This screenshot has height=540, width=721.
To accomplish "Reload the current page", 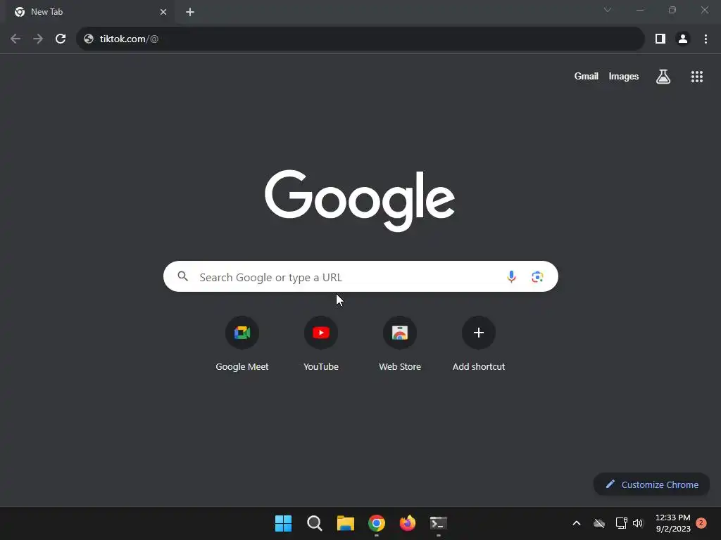I will [61, 39].
